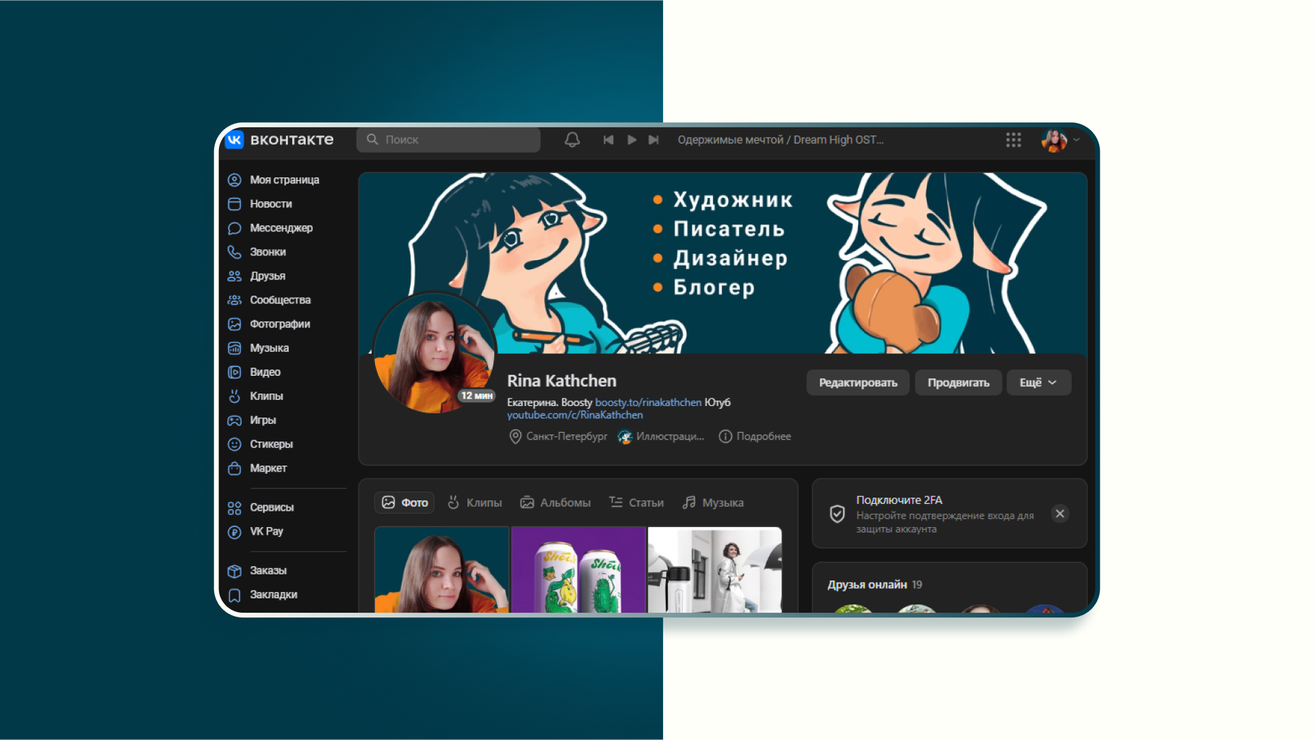Open the services grid icon
The image size is (1314, 740).
(x=1014, y=140)
